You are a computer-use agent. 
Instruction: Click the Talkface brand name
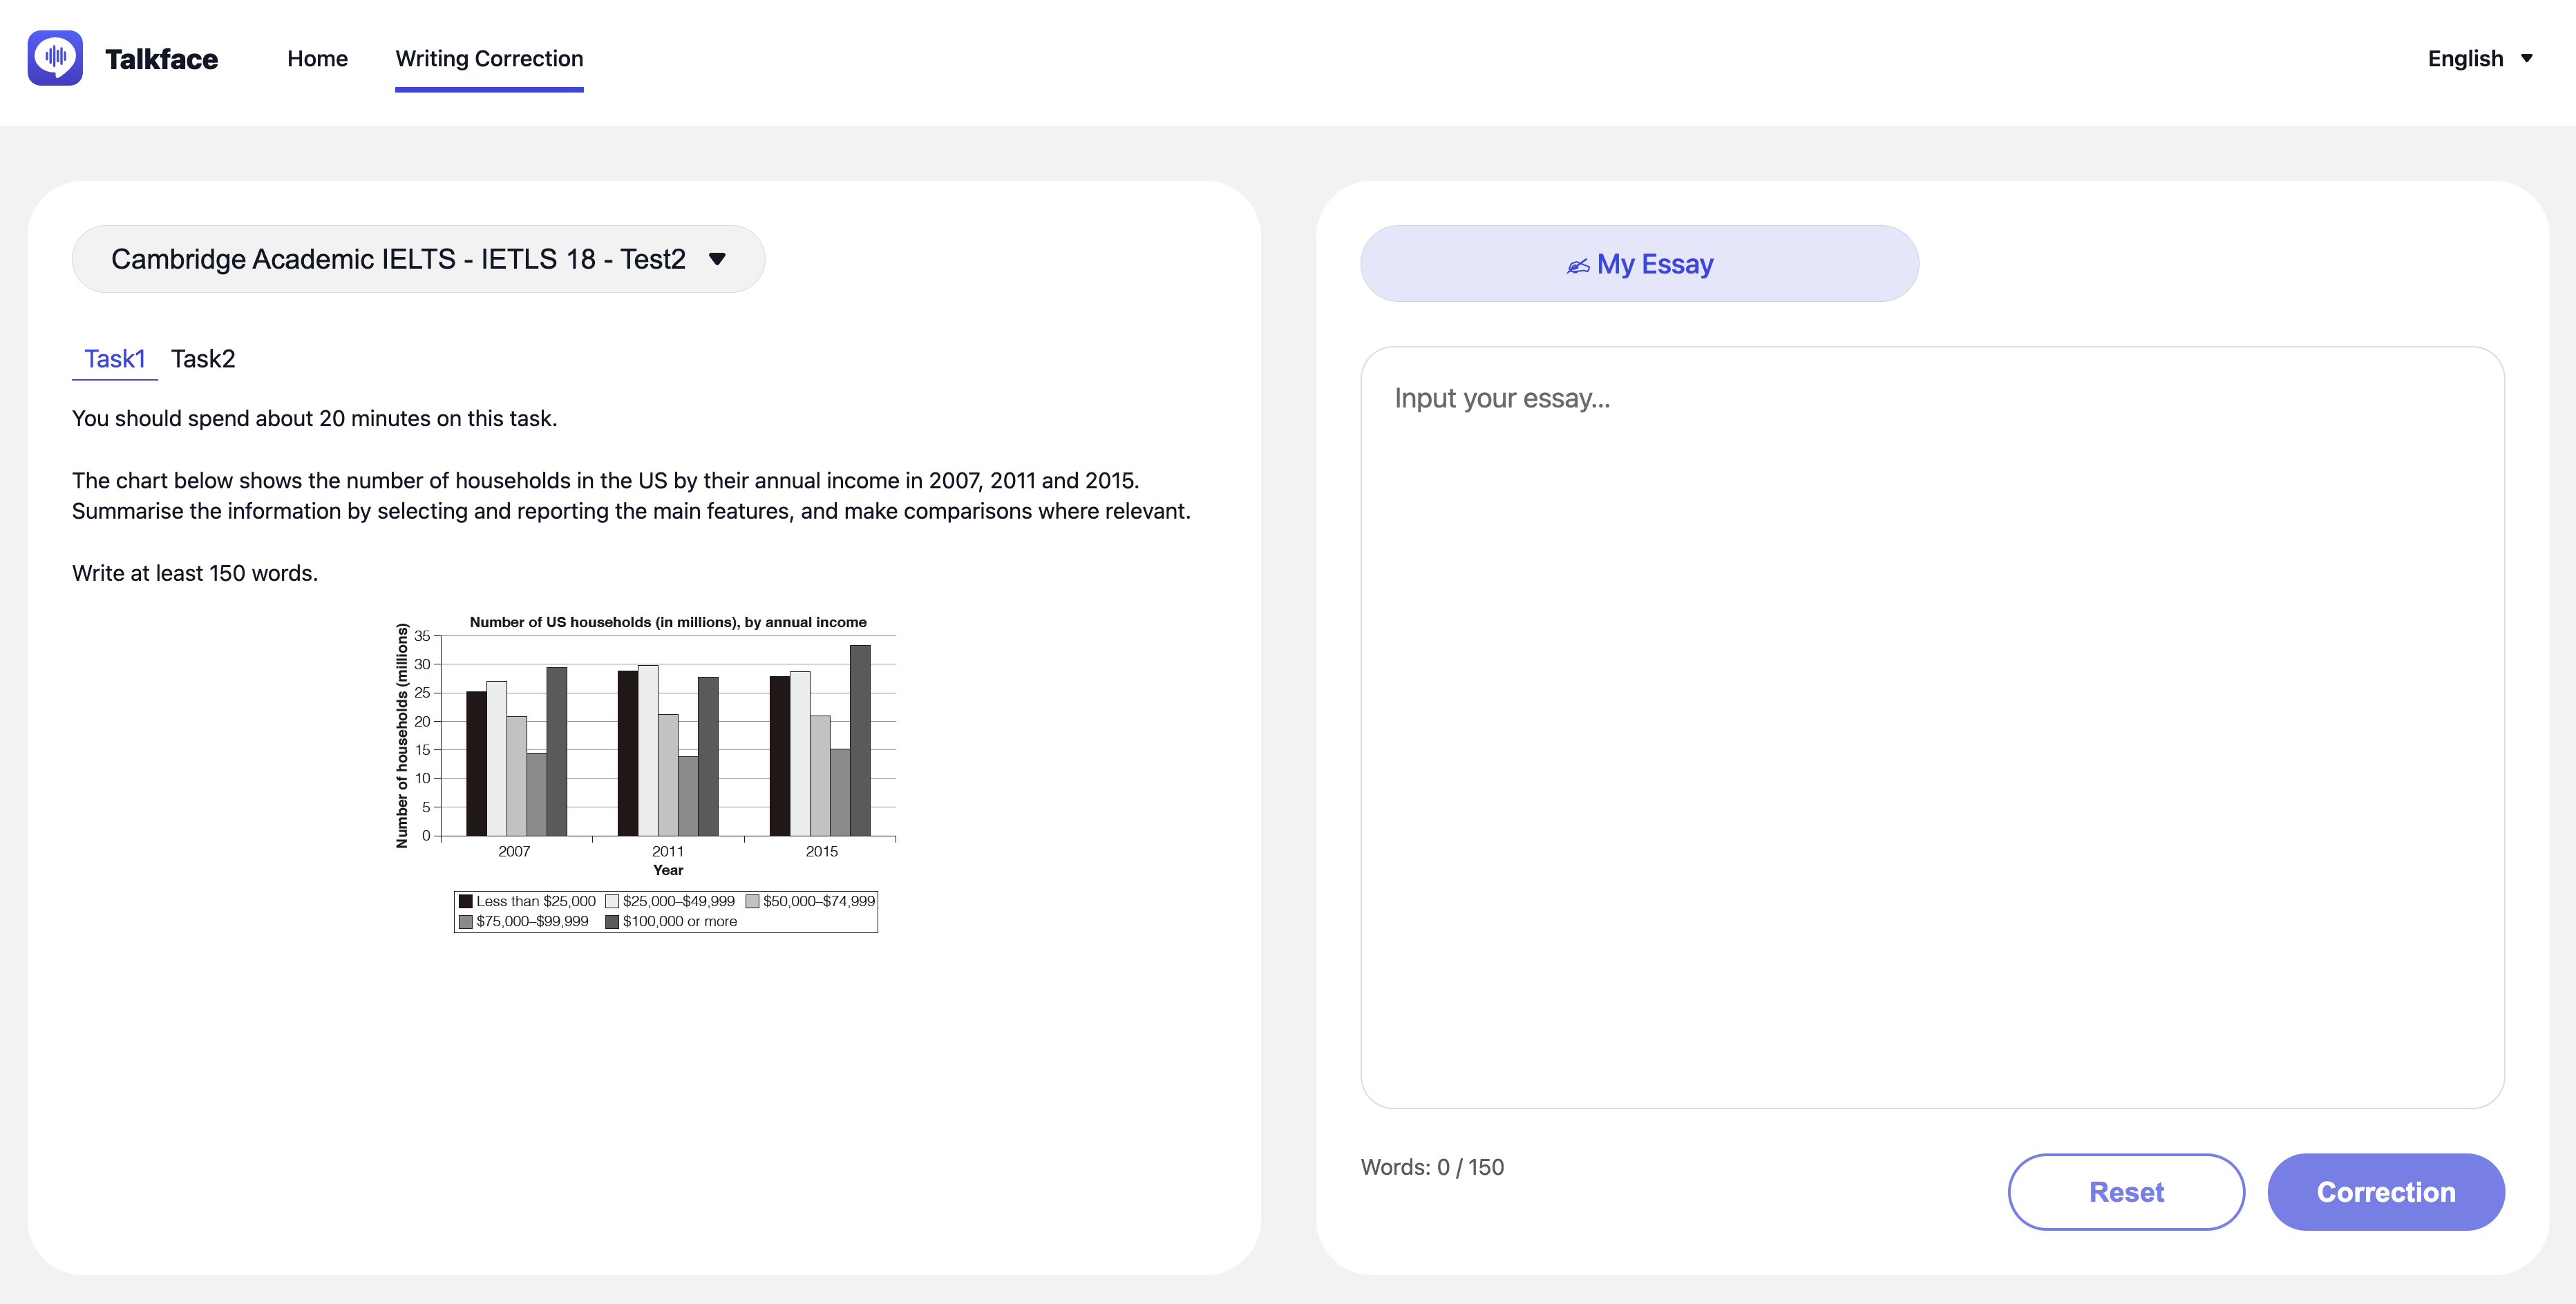pyautogui.click(x=161, y=59)
